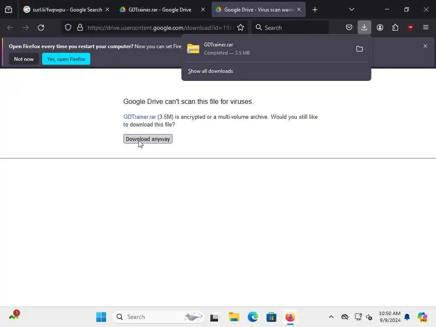Screen dimensions: 436x327
Task: Dismiss the Firefox startup notification bar
Action: pyautogui.click(x=425, y=46)
